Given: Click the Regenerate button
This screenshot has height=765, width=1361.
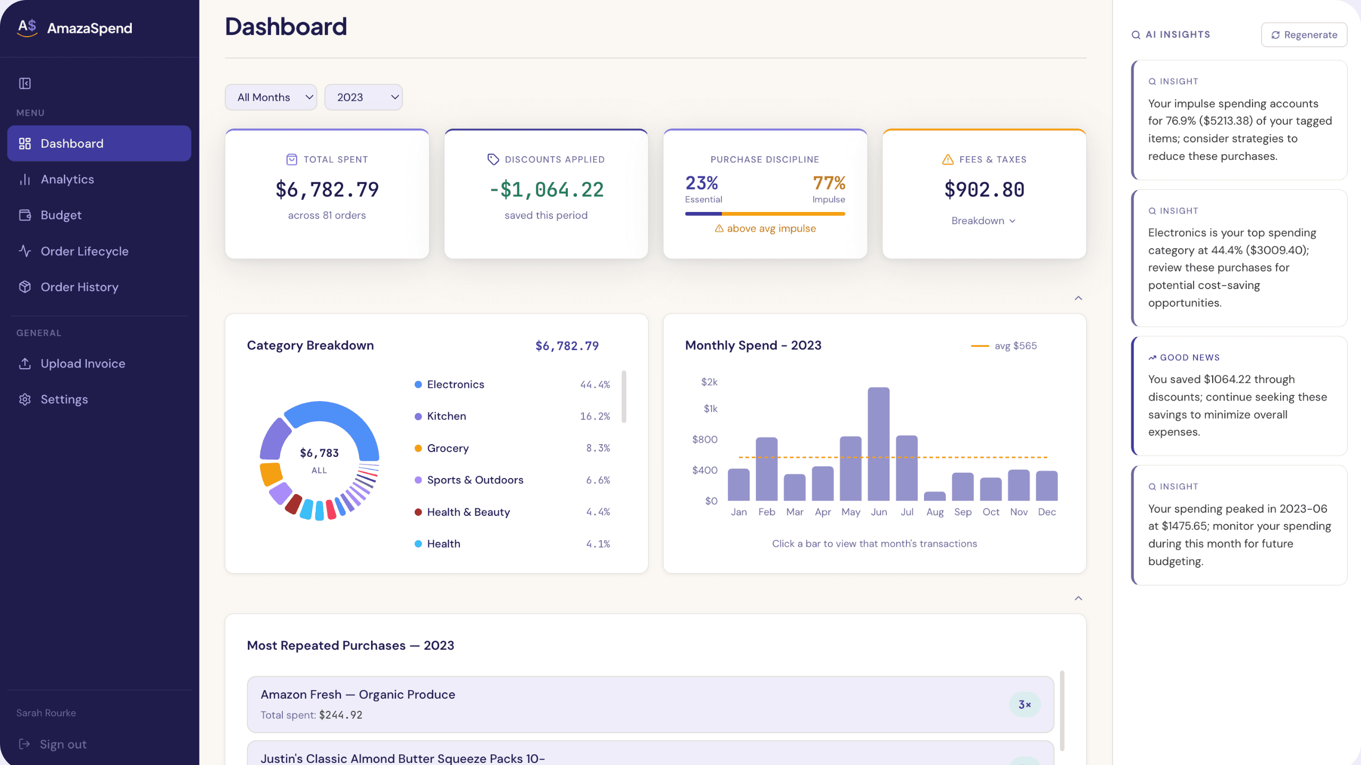Looking at the screenshot, I should coord(1304,35).
